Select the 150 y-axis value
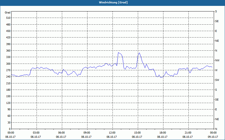225x140 pixels. click(8, 96)
